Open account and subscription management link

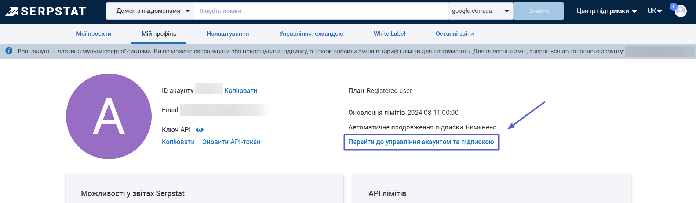tap(421, 142)
